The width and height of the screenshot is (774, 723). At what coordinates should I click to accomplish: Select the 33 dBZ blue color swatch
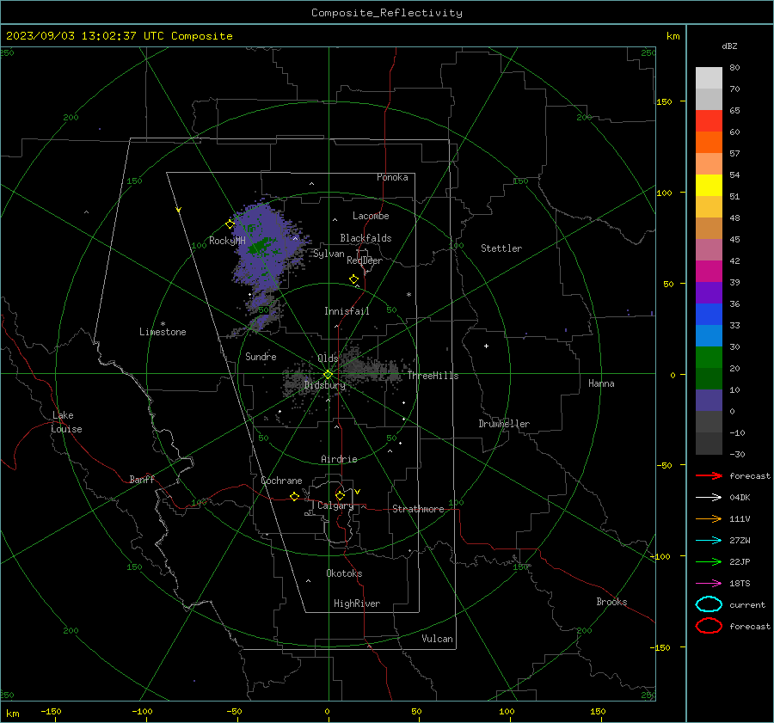(x=709, y=335)
